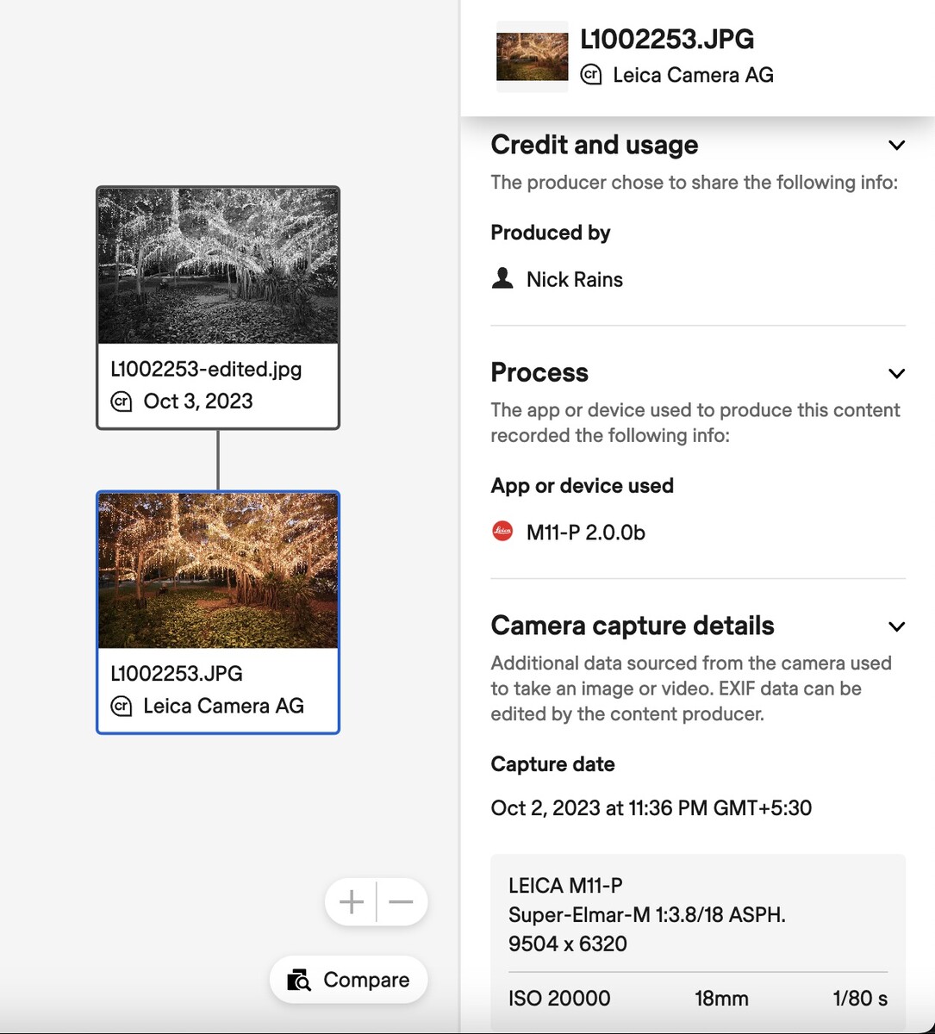Click the Process heading

[x=539, y=373]
